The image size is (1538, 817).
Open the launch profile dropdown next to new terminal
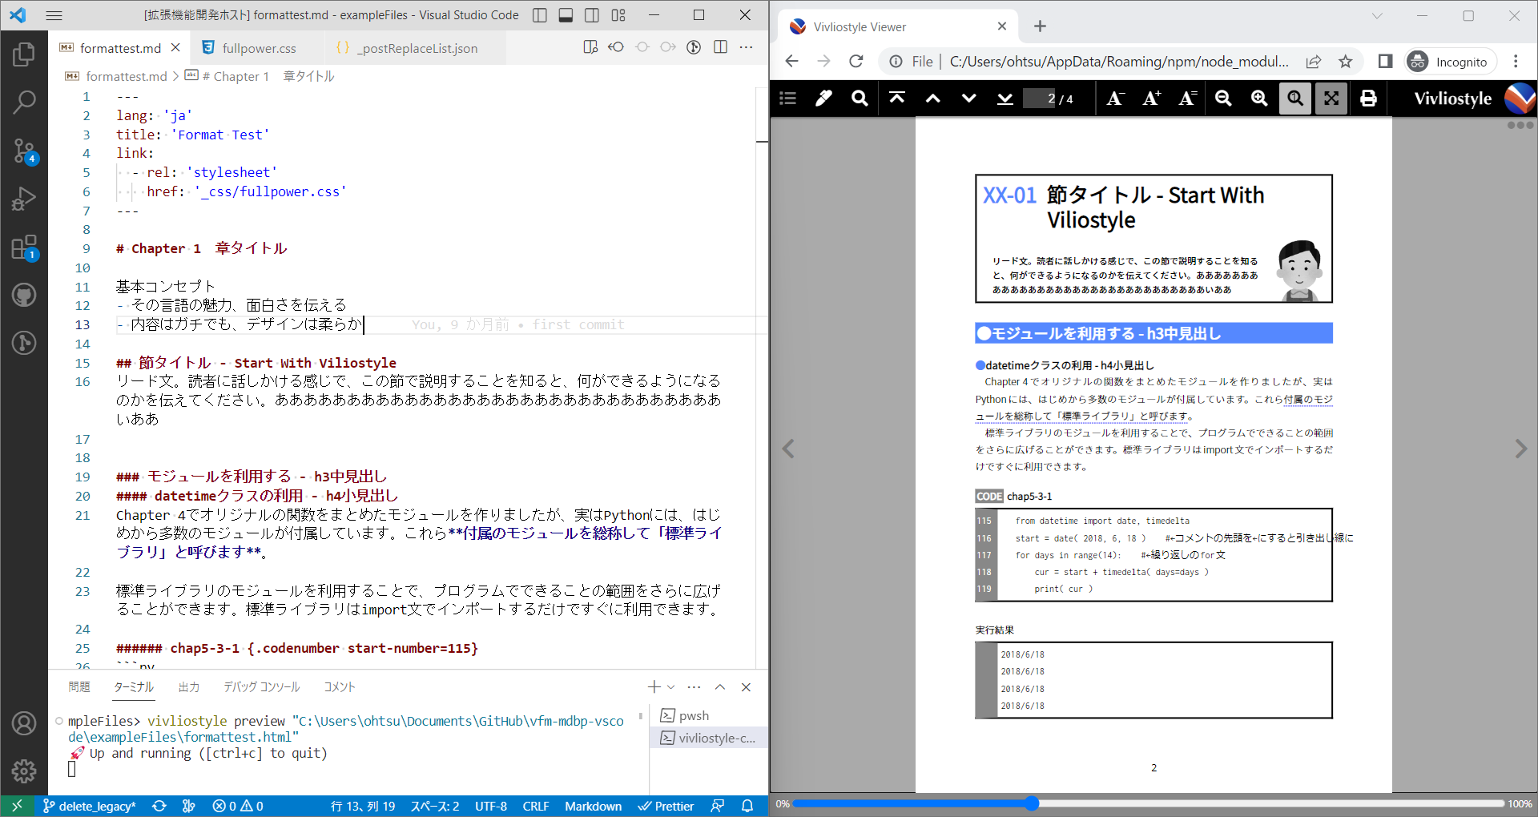[x=671, y=687]
